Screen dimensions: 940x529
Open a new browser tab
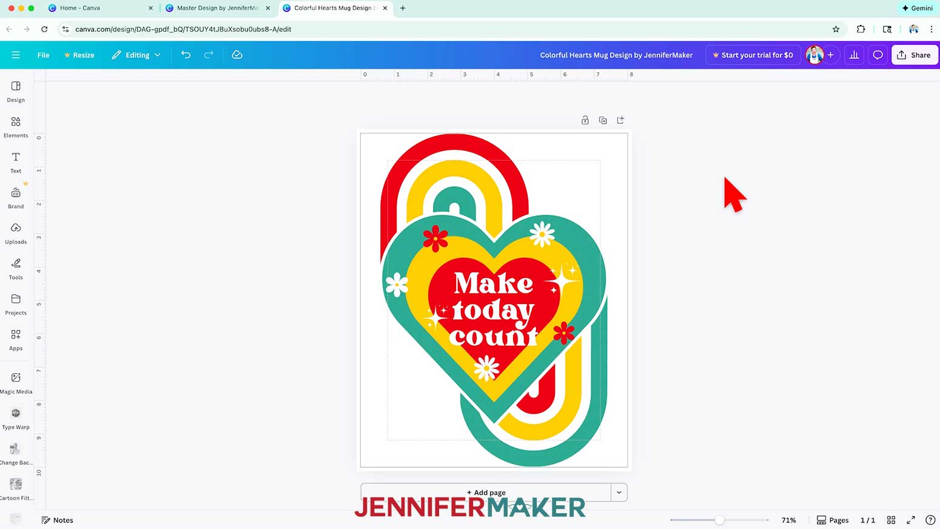(403, 8)
